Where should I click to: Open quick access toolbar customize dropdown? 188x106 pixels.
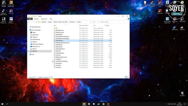point(36,16)
